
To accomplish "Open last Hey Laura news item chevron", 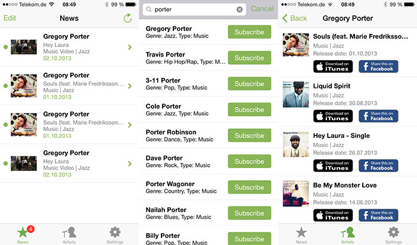I will click(x=130, y=164).
